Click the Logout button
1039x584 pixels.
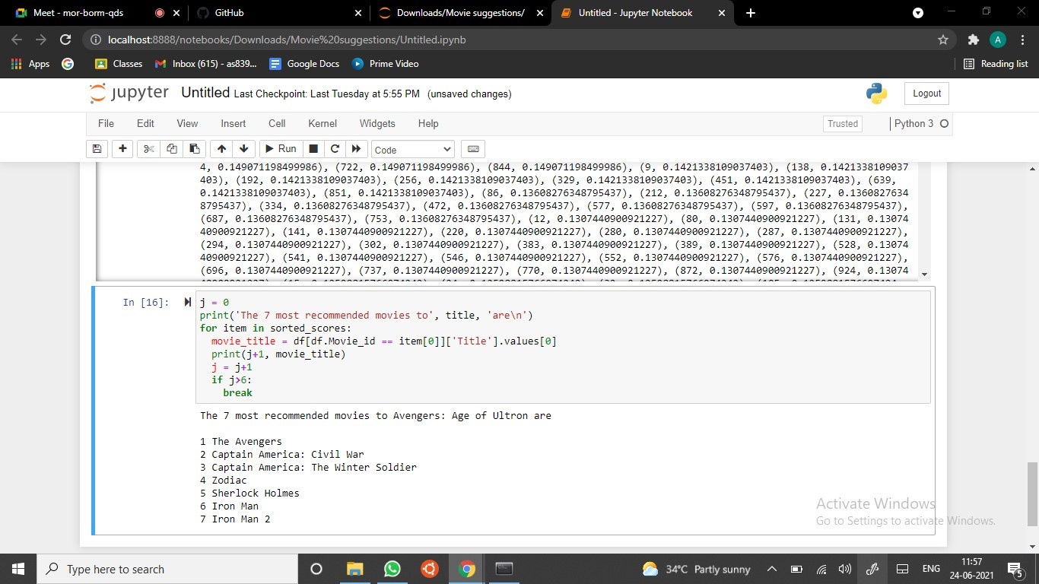pos(926,93)
